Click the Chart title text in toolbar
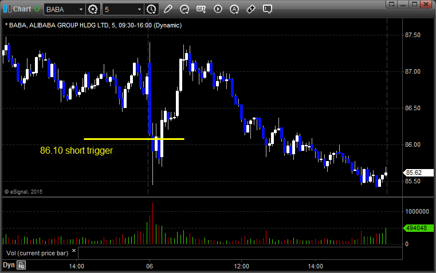 point(22,9)
